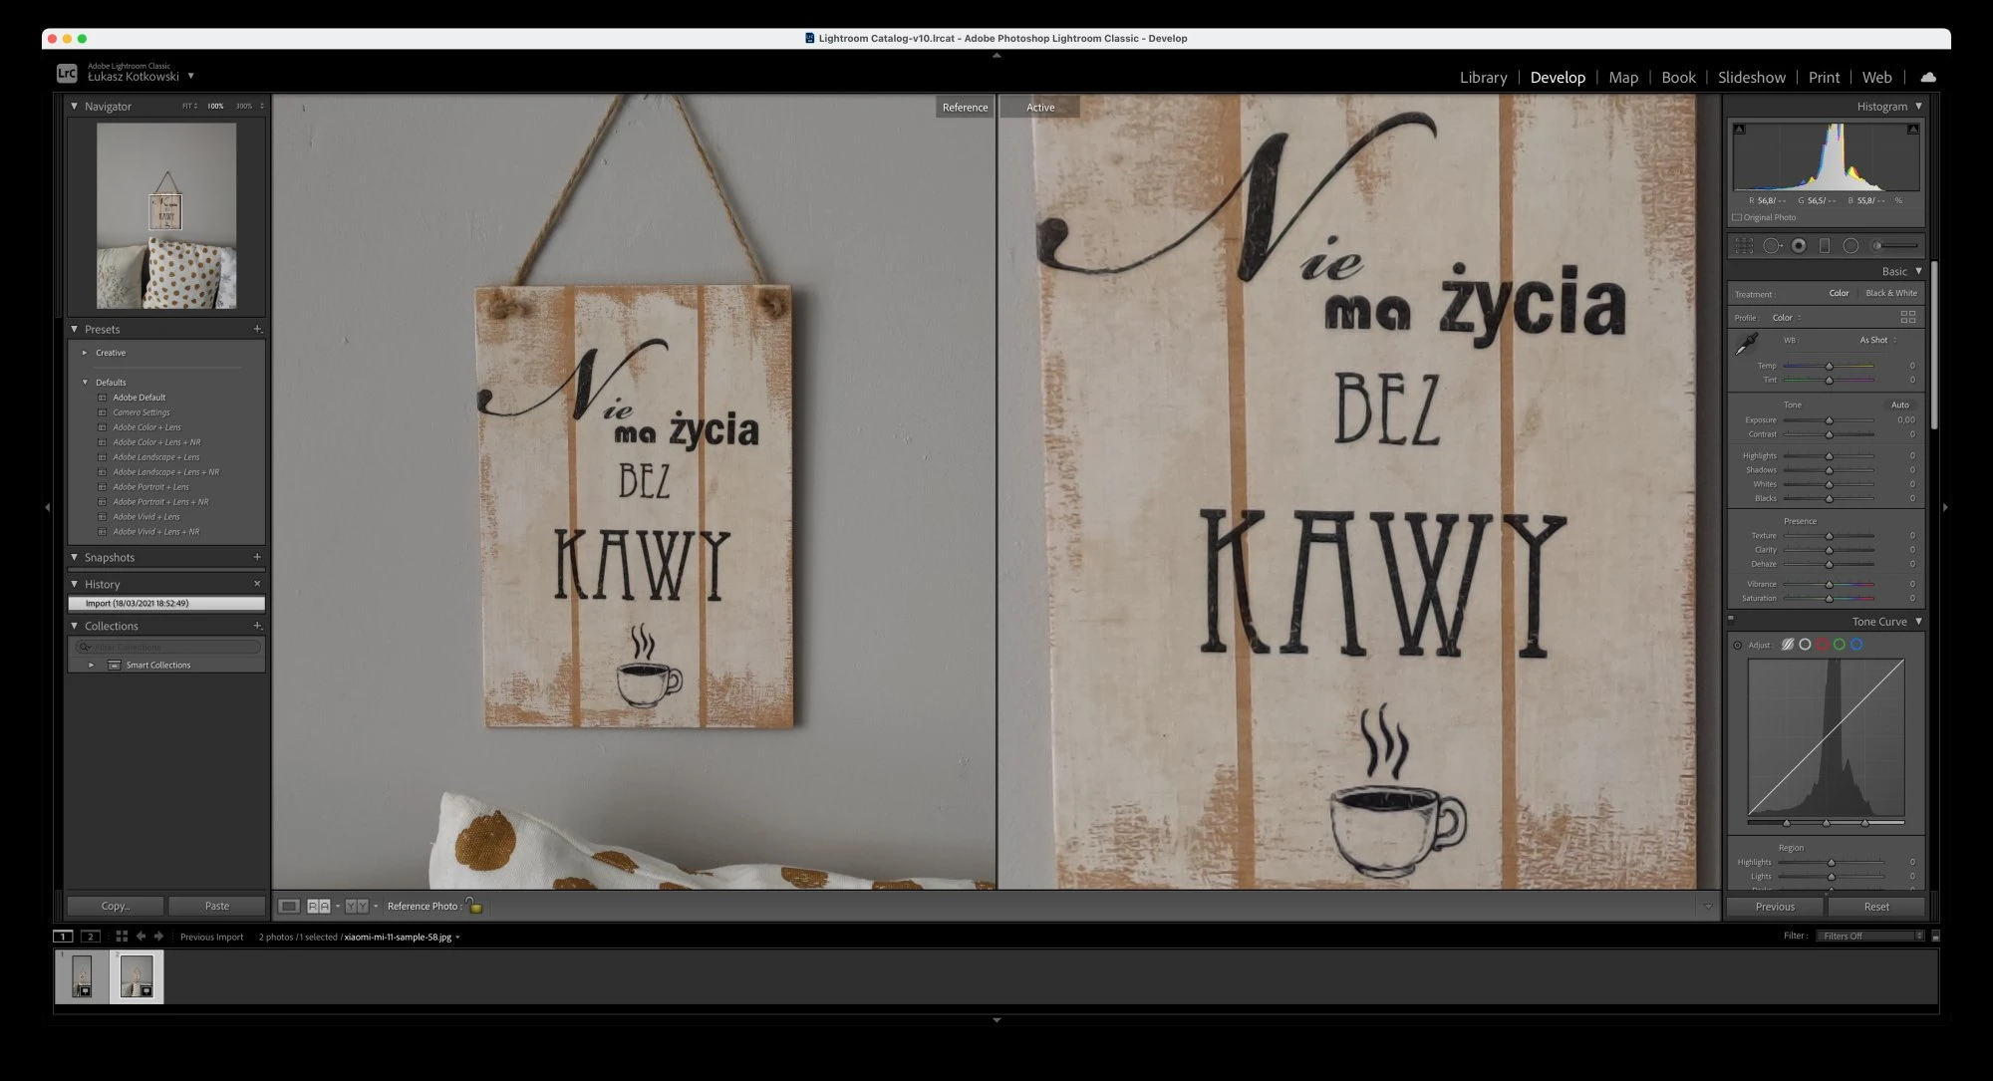Switch to the Map module
This screenshot has height=1081, width=1993.
tap(1623, 77)
